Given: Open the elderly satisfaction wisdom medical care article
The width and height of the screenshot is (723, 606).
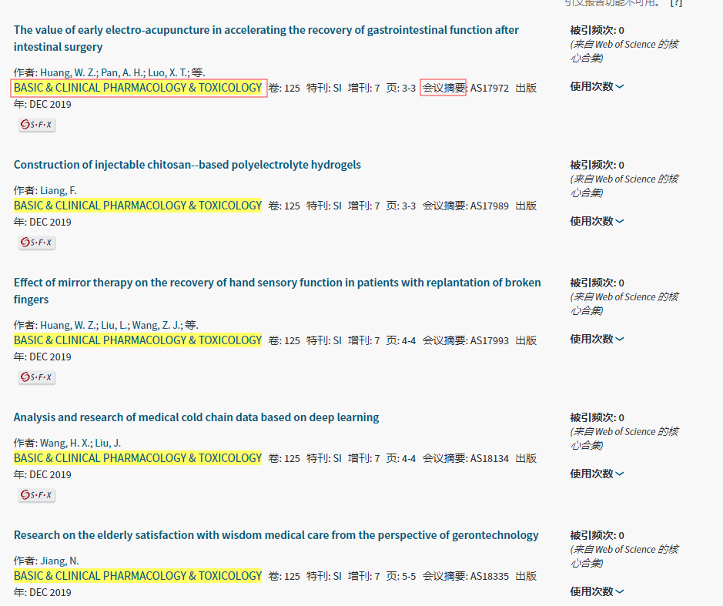Looking at the screenshot, I should 276,535.
